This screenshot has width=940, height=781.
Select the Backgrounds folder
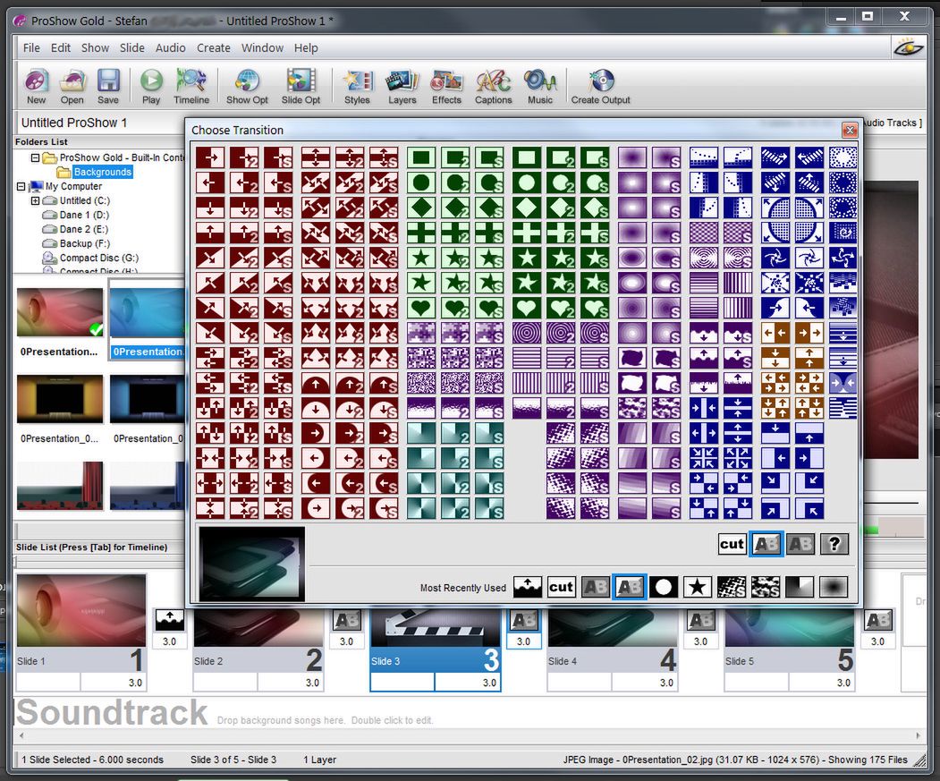click(102, 172)
